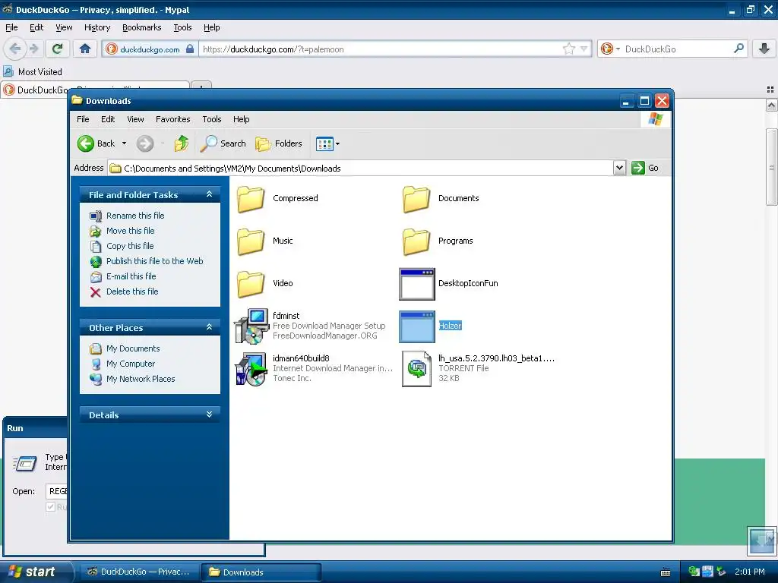Click Publish this file to the Web
778x583 pixels.
(154, 261)
